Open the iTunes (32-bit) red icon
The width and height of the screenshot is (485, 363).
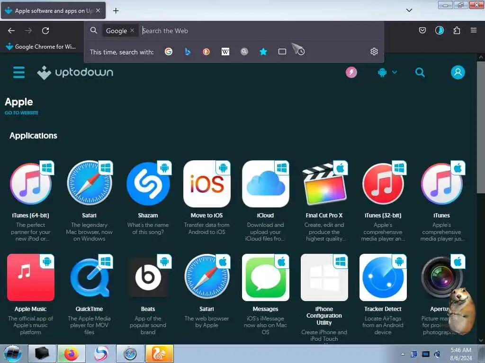coord(383,184)
